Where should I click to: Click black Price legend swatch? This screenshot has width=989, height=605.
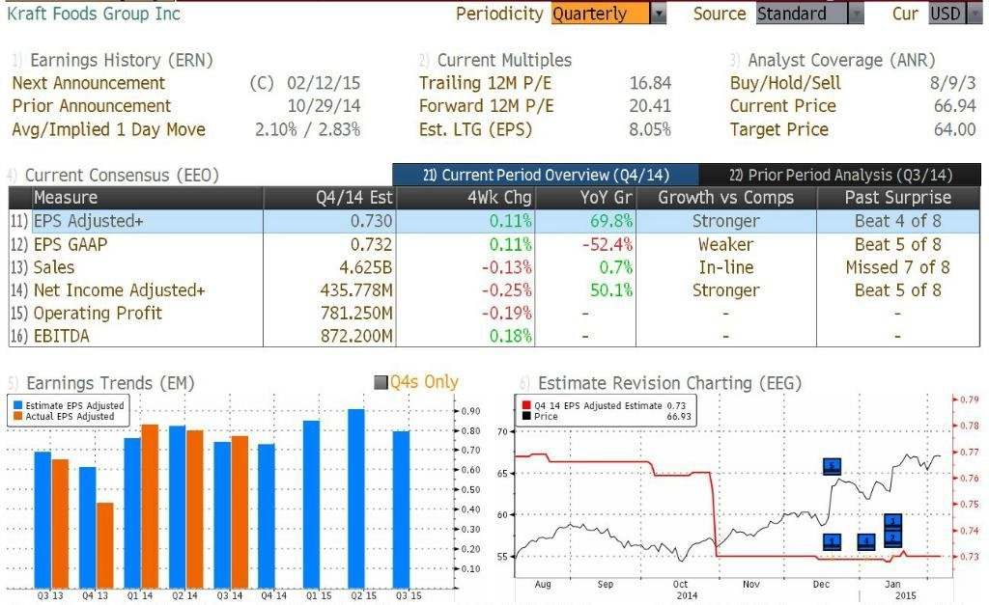526,416
